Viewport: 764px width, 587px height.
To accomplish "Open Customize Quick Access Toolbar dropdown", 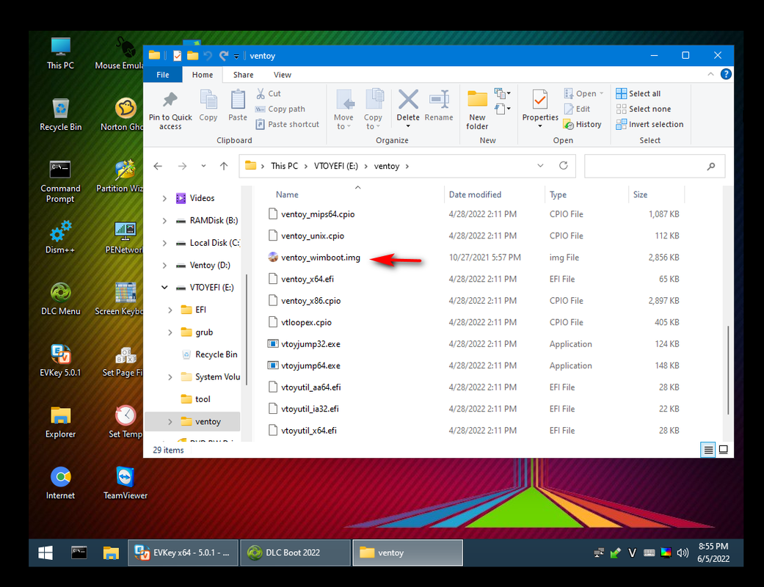I will [x=236, y=56].
